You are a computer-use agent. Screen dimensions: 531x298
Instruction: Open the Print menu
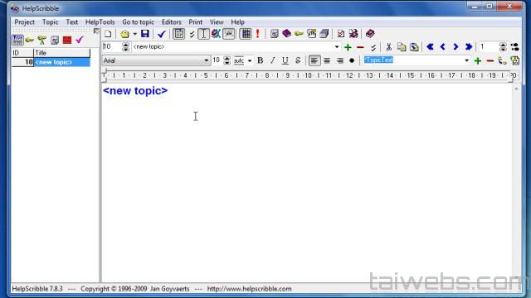point(196,22)
